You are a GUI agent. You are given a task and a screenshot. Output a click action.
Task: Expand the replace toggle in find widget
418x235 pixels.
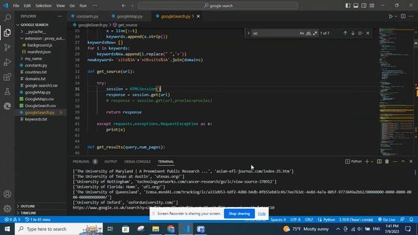(x=248, y=33)
